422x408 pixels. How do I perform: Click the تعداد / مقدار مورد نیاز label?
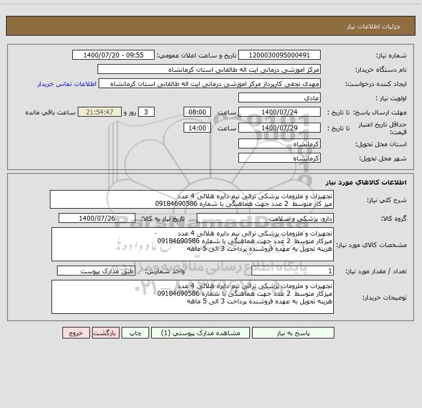(376, 272)
